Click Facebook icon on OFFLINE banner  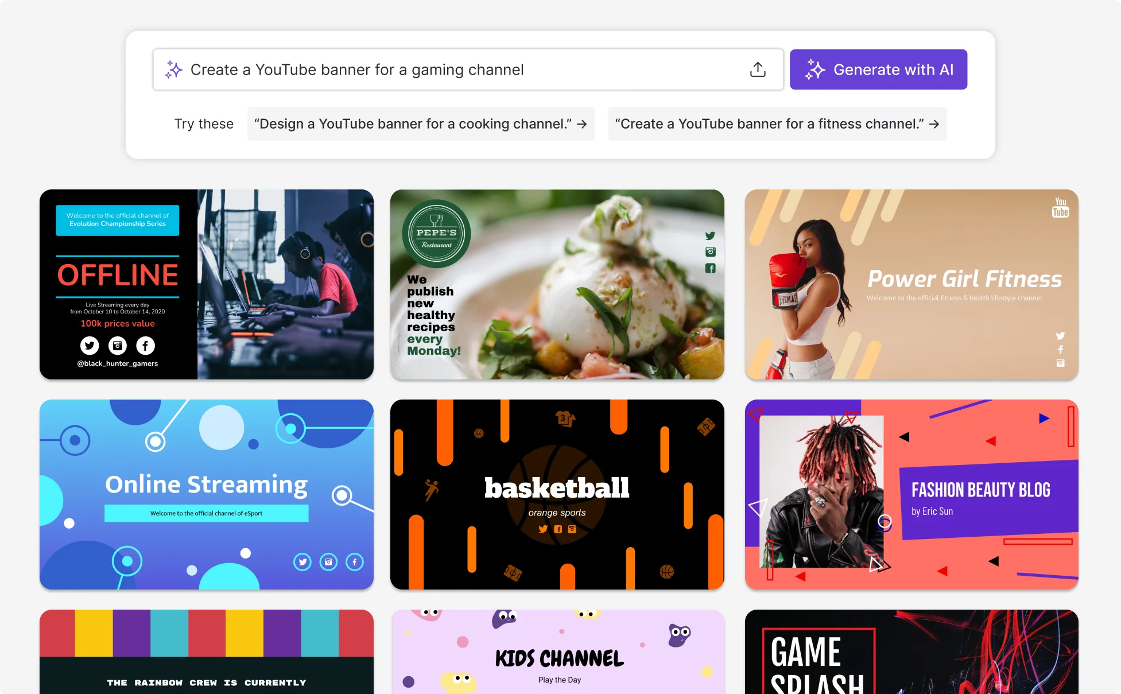[145, 346]
